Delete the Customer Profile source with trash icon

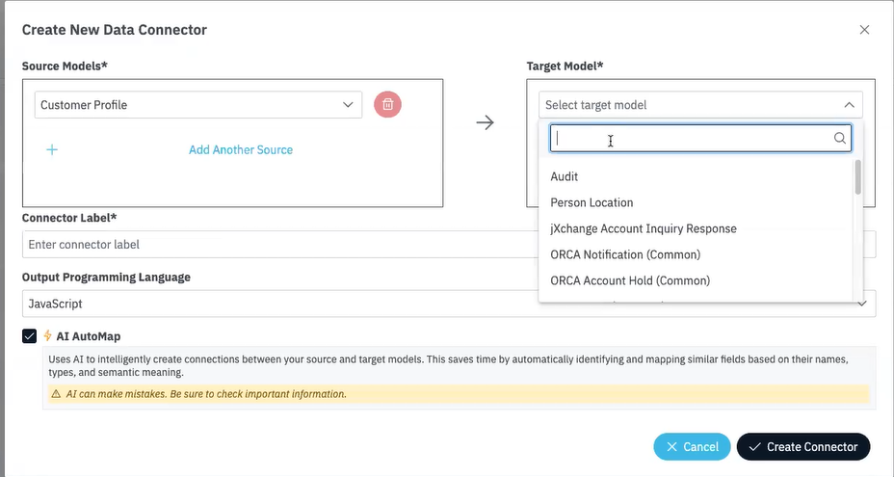tap(387, 105)
